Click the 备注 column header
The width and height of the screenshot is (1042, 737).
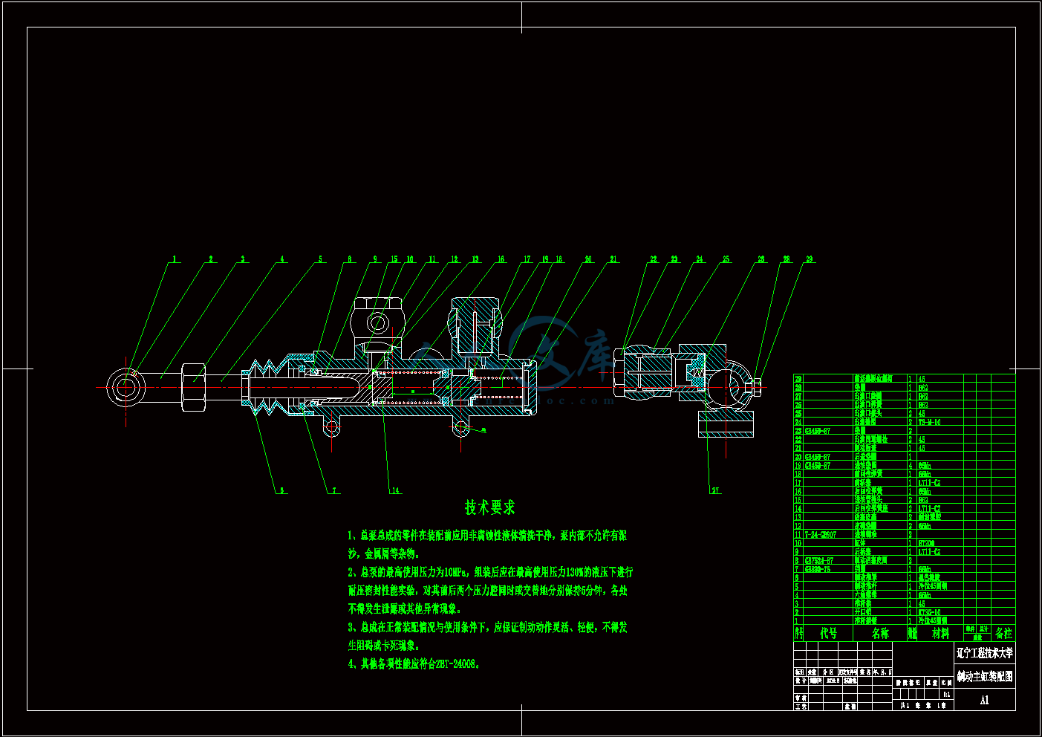coord(1003,633)
